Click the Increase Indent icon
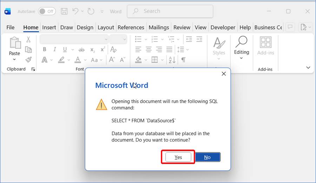316x183 pixels. 199,39
